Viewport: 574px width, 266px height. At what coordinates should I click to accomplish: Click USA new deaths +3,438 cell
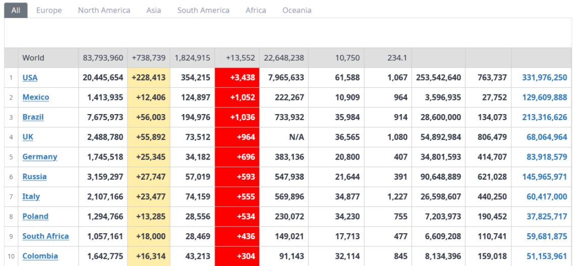click(237, 78)
